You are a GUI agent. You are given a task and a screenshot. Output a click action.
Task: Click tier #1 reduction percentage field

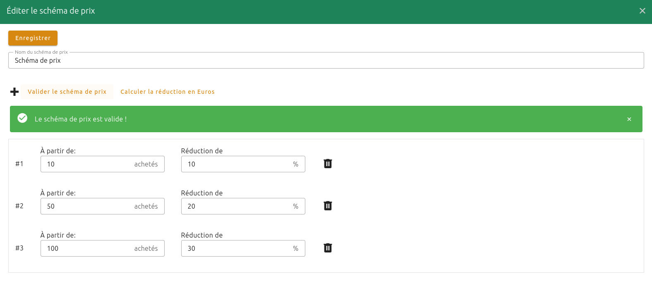click(236, 164)
